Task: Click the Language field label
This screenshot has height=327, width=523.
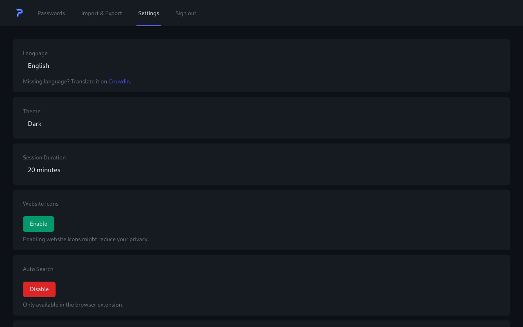Action: pos(35,54)
